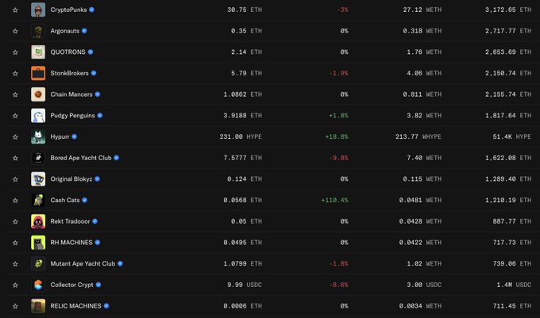Open the Pudgy Penguins collection link
540x318 pixels.
73,116
